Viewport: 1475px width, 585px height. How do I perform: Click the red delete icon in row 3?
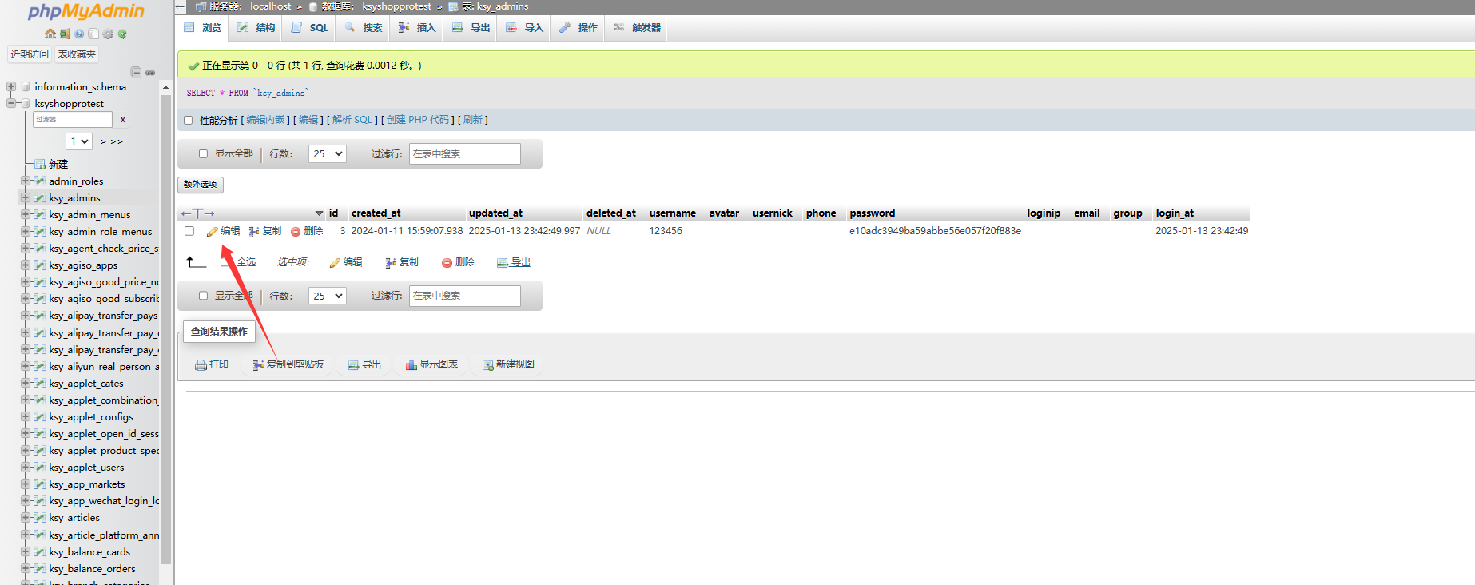click(x=296, y=231)
